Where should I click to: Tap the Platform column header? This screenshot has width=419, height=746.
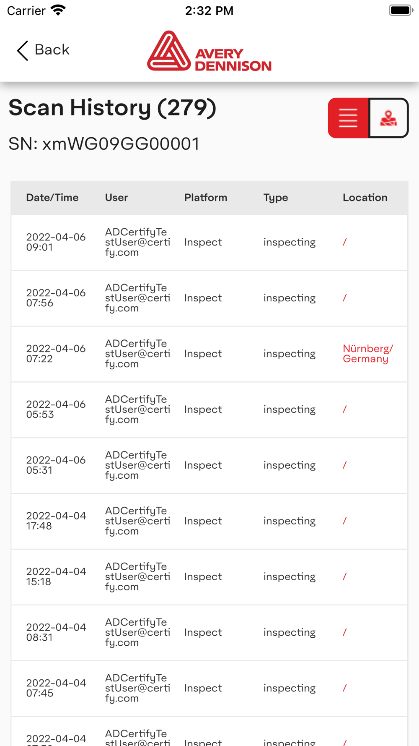pyautogui.click(x=205, y=198)
